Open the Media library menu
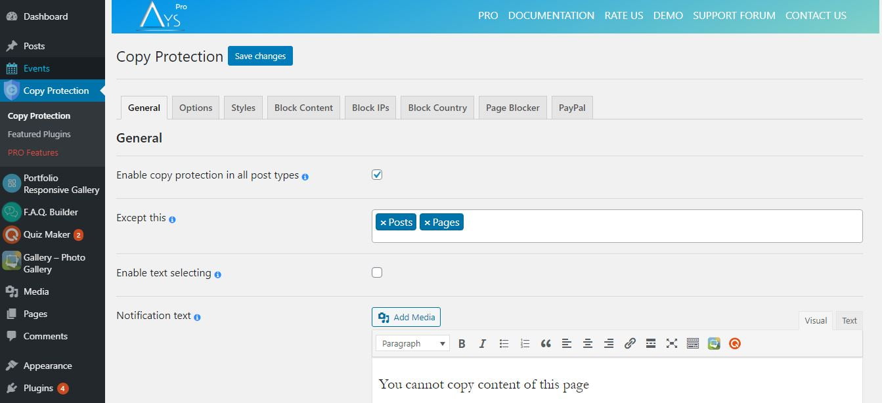The height and width of the screenshot is (403, 882). pyautogui.click(x=53, y=291)
